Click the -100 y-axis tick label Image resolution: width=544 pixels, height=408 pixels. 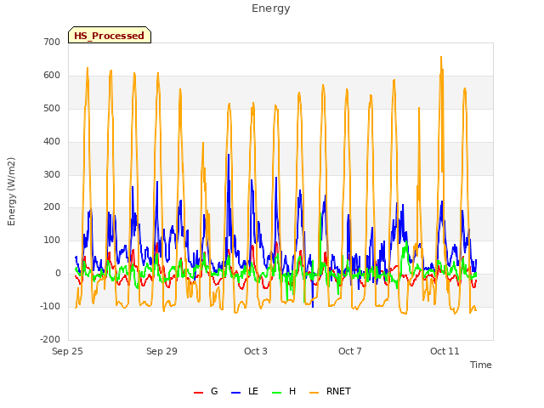coord(50,306)
